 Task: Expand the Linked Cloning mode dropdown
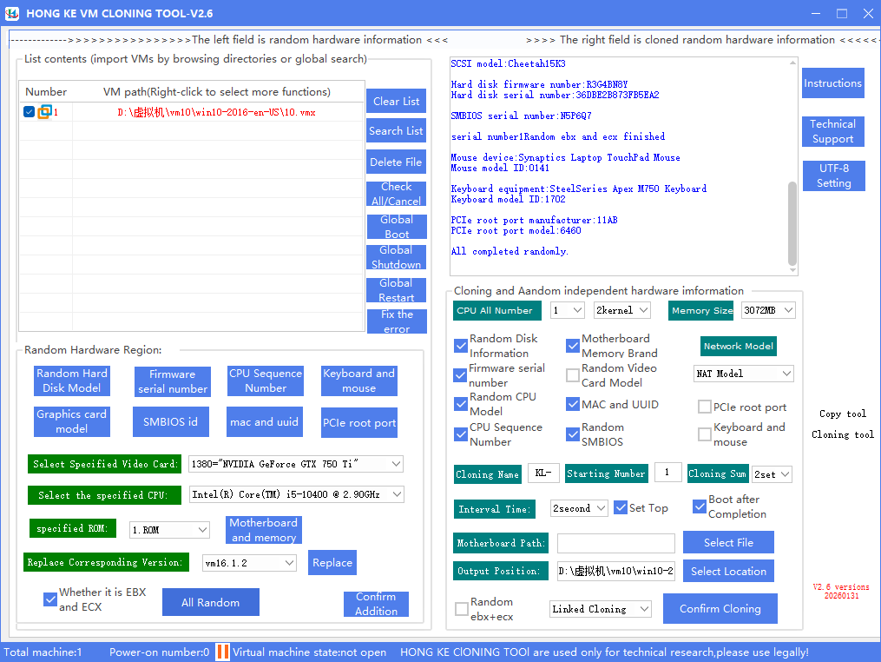(x=601, y=609)
